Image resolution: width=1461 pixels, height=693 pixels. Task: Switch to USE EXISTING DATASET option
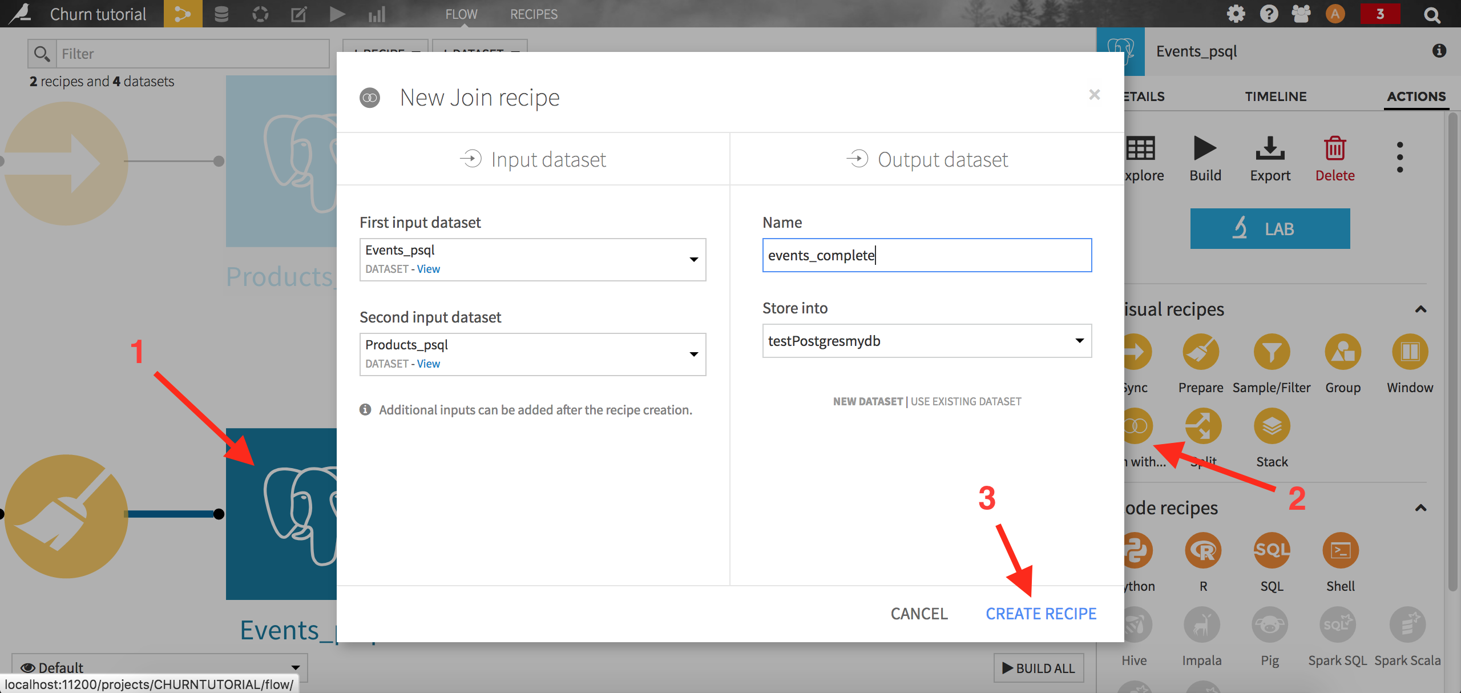pyautogui.click(x=966, y=401)
